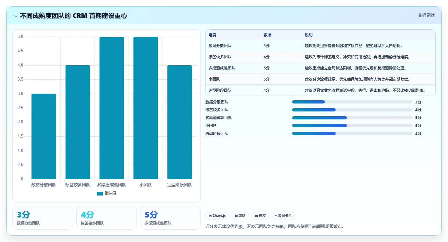Click the 小团队 bar in the chart
This screenshot has height=242, width=448.
click(146, 108)
